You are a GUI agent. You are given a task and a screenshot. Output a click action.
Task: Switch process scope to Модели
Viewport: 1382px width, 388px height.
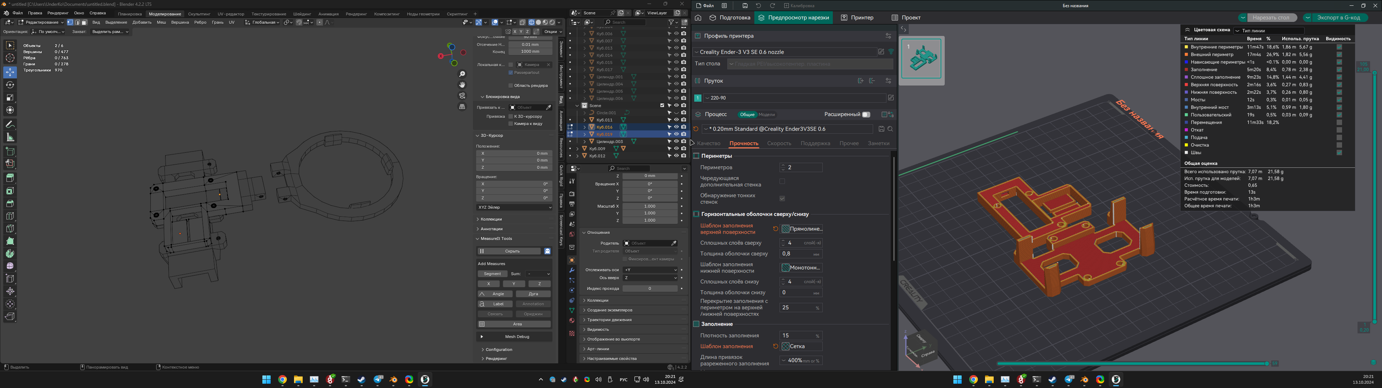(x=767, y=115)
